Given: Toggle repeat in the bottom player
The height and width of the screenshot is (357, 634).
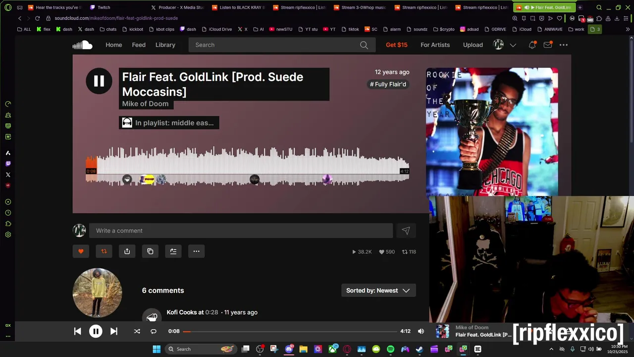Looking at the screenshot, I should click(154, 331).
